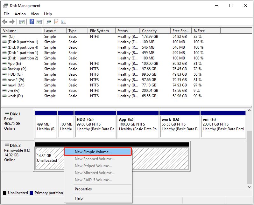Select Help in the context menu
254x205 pixels.
click(98, 198)
